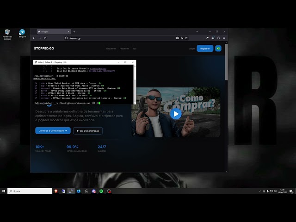Click the 10K+ Usuários Ativos stat
The height and width of the screenshot is (222, 296).
[x=43, y=148]
